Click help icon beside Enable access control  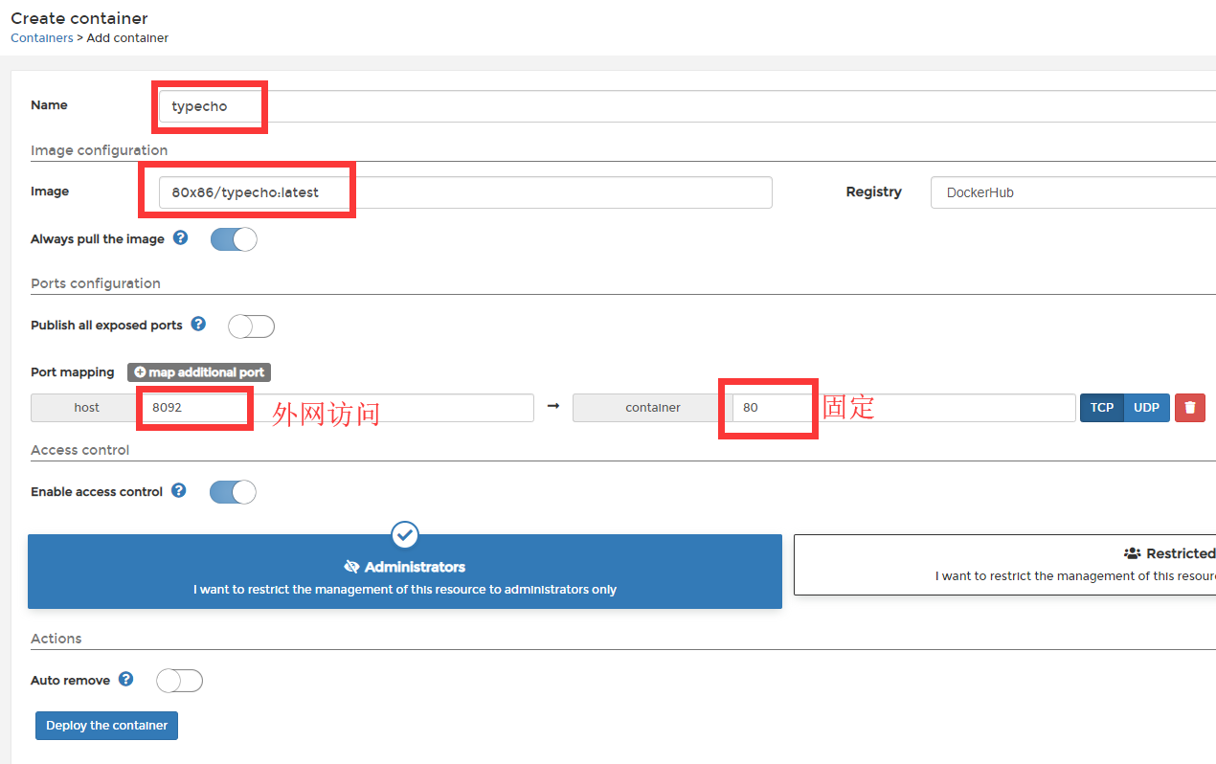[178, 490]
